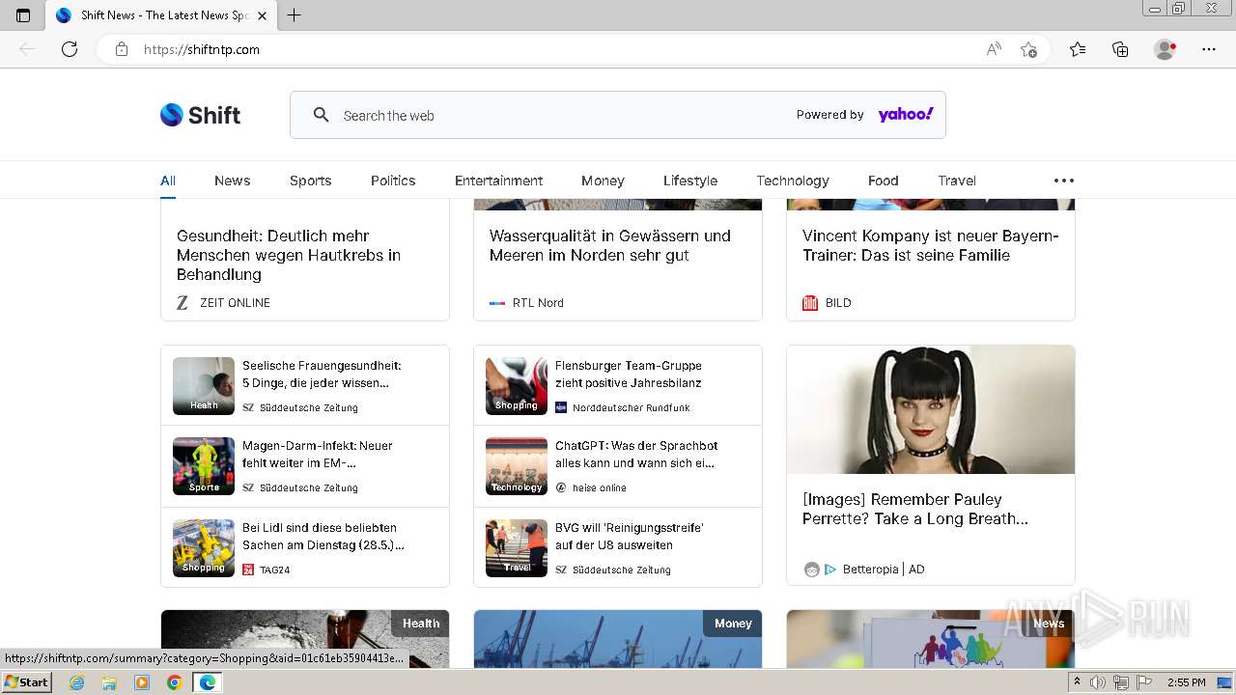Switch to the News tab

pyautogui.click(x=233, y=181)
